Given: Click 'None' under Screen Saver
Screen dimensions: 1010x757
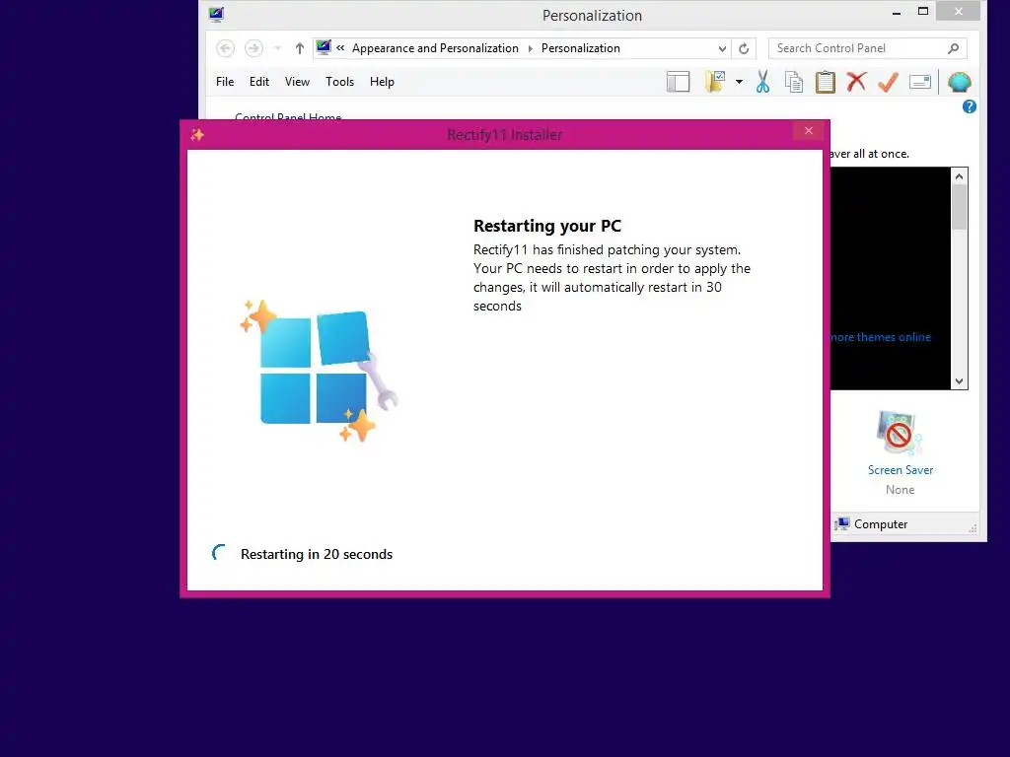Looking at the screenshot, I should pyautogui.click(x=900, y=490).
